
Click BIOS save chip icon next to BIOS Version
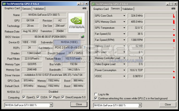(x=83, y=37)
